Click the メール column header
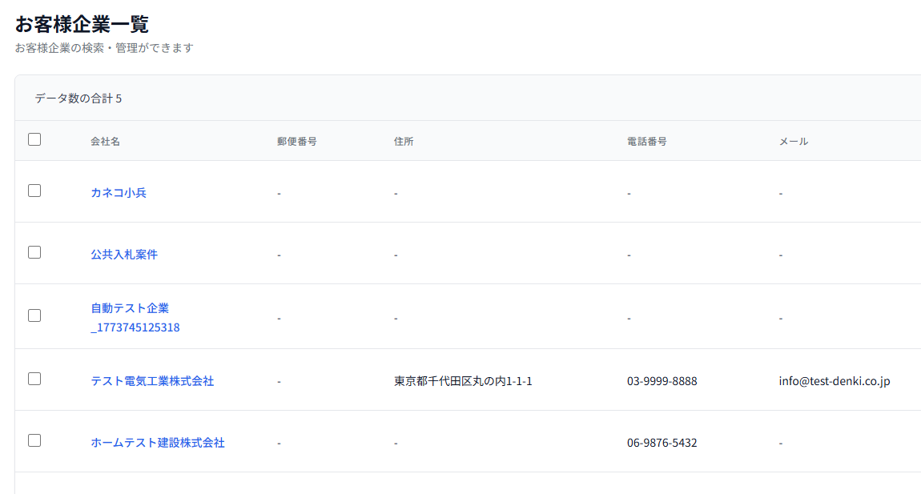The height and width of the screenshot is (494, 921). pos(794,142)
